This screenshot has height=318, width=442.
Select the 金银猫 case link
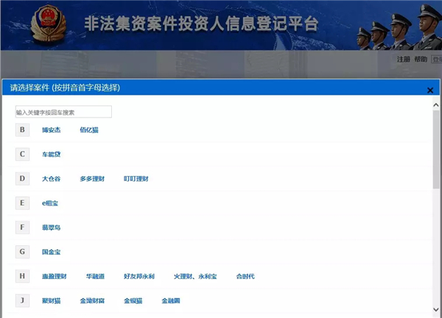133,300
